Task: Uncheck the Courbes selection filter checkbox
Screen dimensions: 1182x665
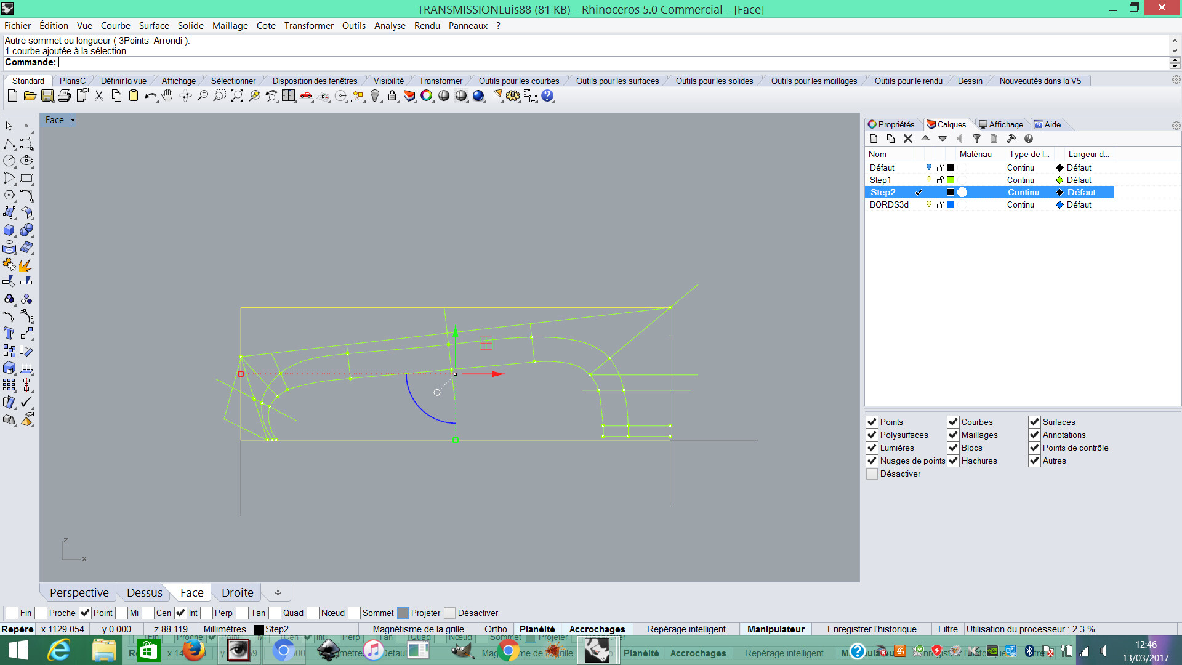Action: coord(953,422)
